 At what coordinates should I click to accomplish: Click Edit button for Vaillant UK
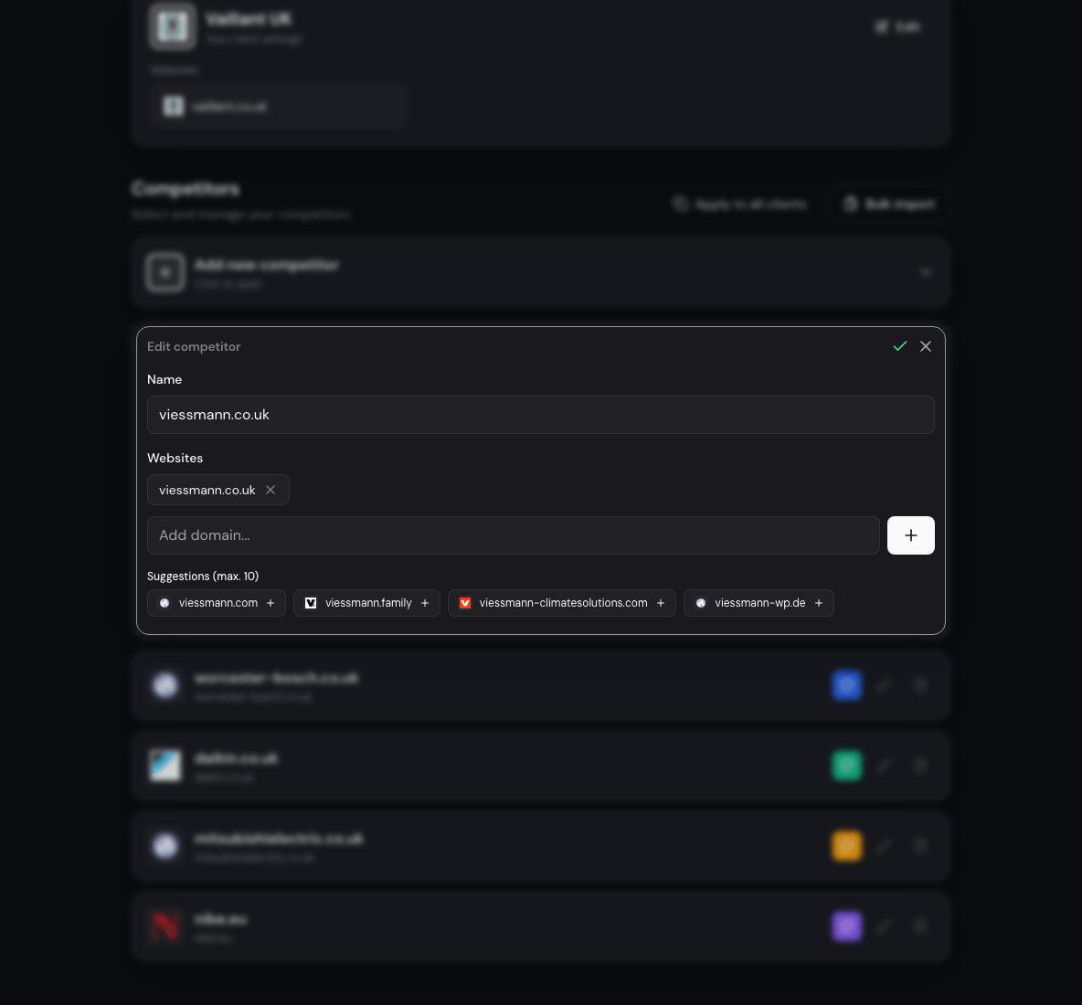(x=897, y=26)
